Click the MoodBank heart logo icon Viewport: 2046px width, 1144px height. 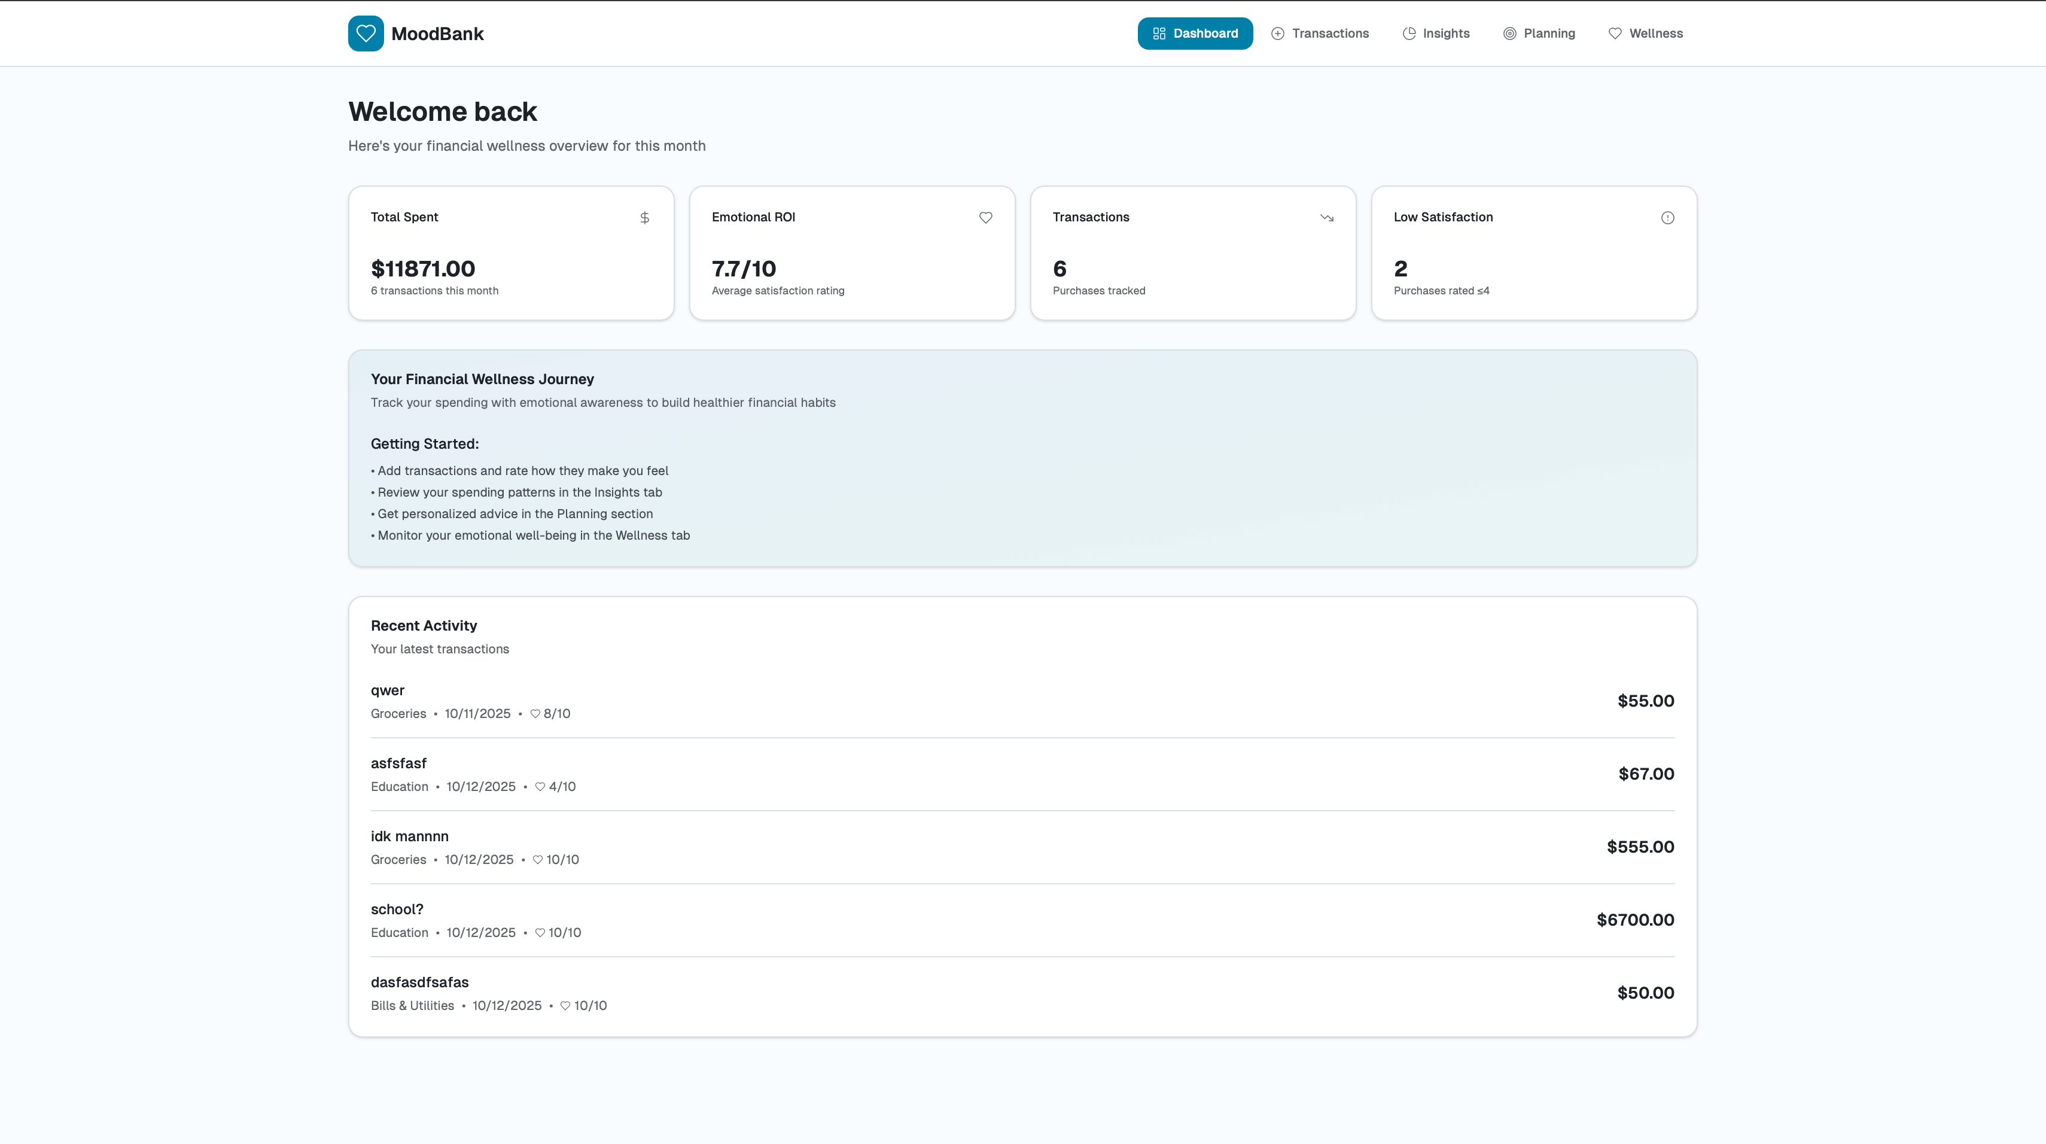pyautogui.click(x=366, y=34)
